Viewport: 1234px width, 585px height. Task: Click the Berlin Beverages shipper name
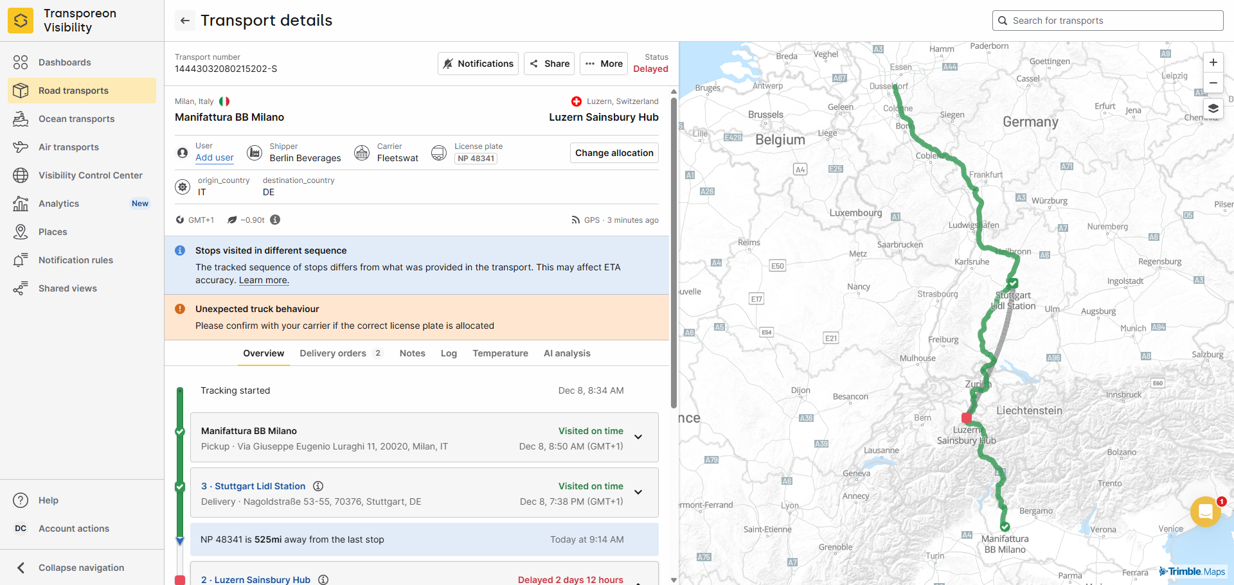305,158
